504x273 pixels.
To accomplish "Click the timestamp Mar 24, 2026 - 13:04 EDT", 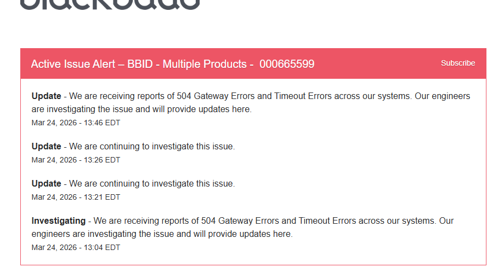I will pyautogui.click(x=76, y=248).
